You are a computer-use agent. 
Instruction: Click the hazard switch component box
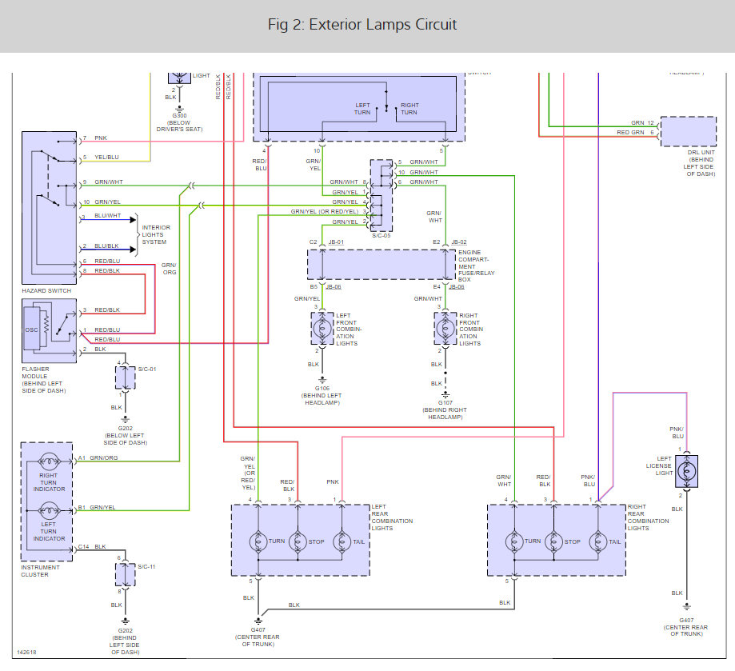pos(50,208)
